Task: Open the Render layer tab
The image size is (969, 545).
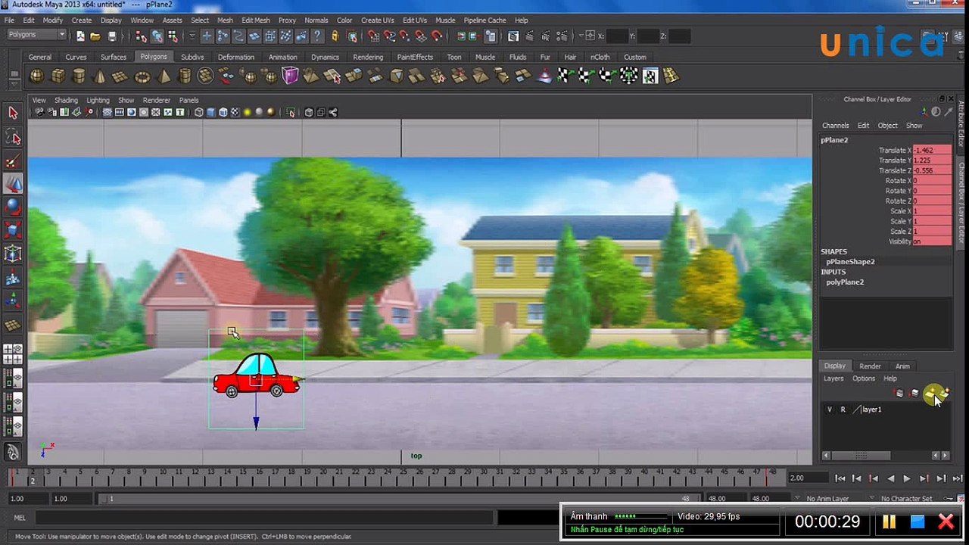Action: click(x=870, y=366)
